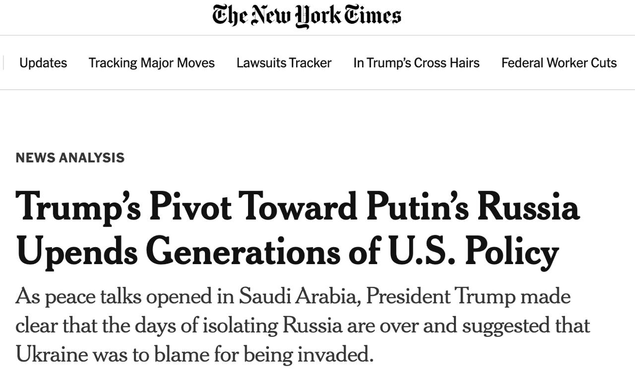Click the NEWS ANALYSIS section label

pyautogui.click(x=70, y=158)
